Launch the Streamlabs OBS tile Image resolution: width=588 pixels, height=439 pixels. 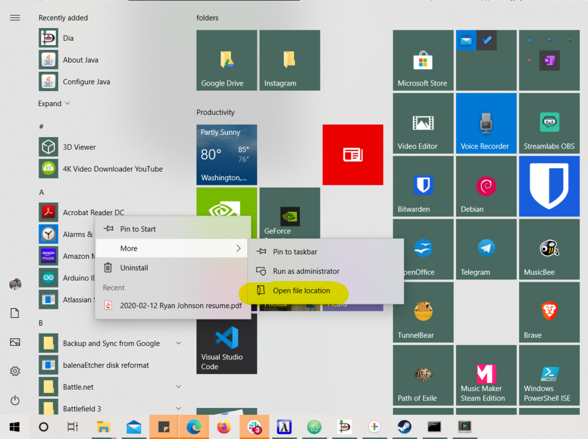point(549,123)
